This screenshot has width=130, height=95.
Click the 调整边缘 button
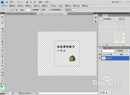point(69,10)
